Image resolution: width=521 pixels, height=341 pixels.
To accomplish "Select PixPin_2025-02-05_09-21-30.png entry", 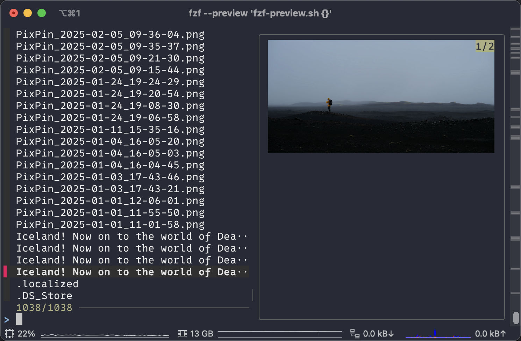I will pyautogui.click(x=110, y=58).
